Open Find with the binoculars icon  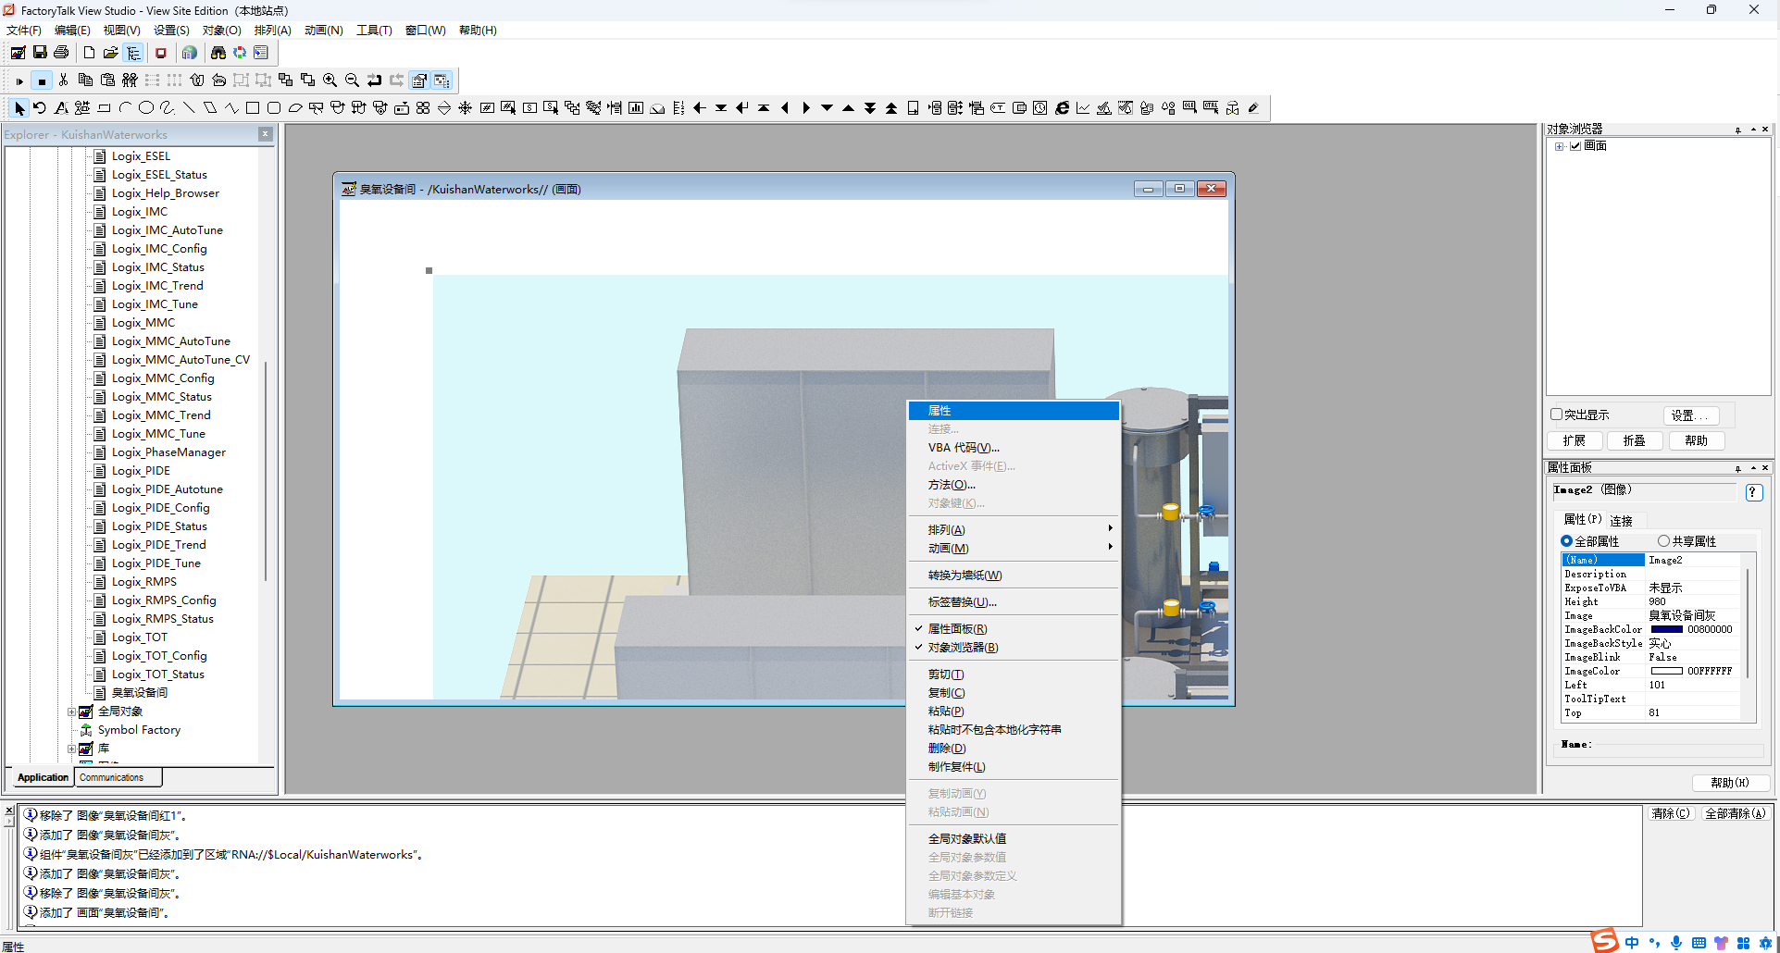pos(218,53)
